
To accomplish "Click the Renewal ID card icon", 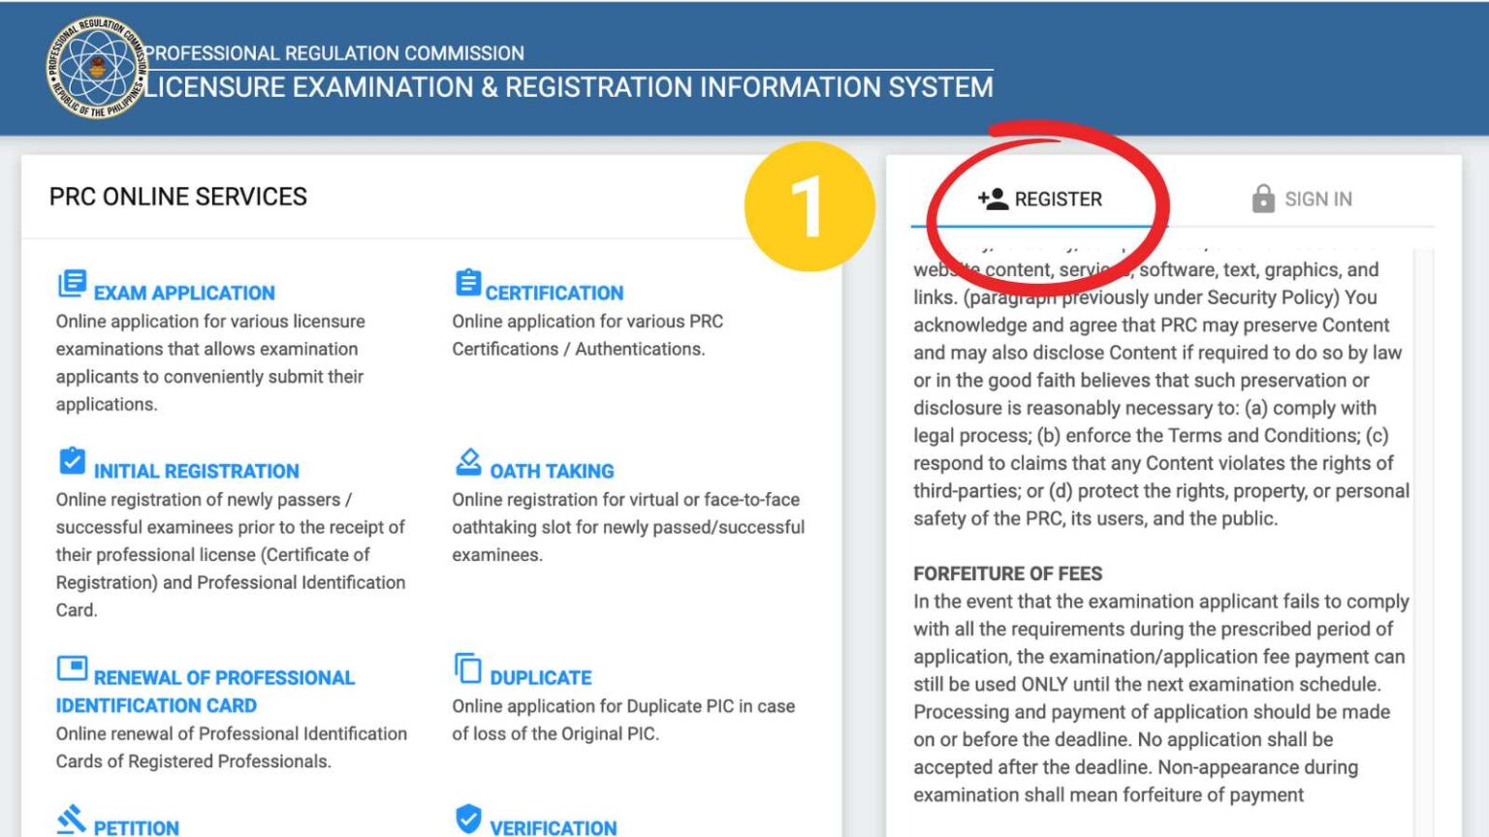I will pyautogui.click(x=72, y=668).
